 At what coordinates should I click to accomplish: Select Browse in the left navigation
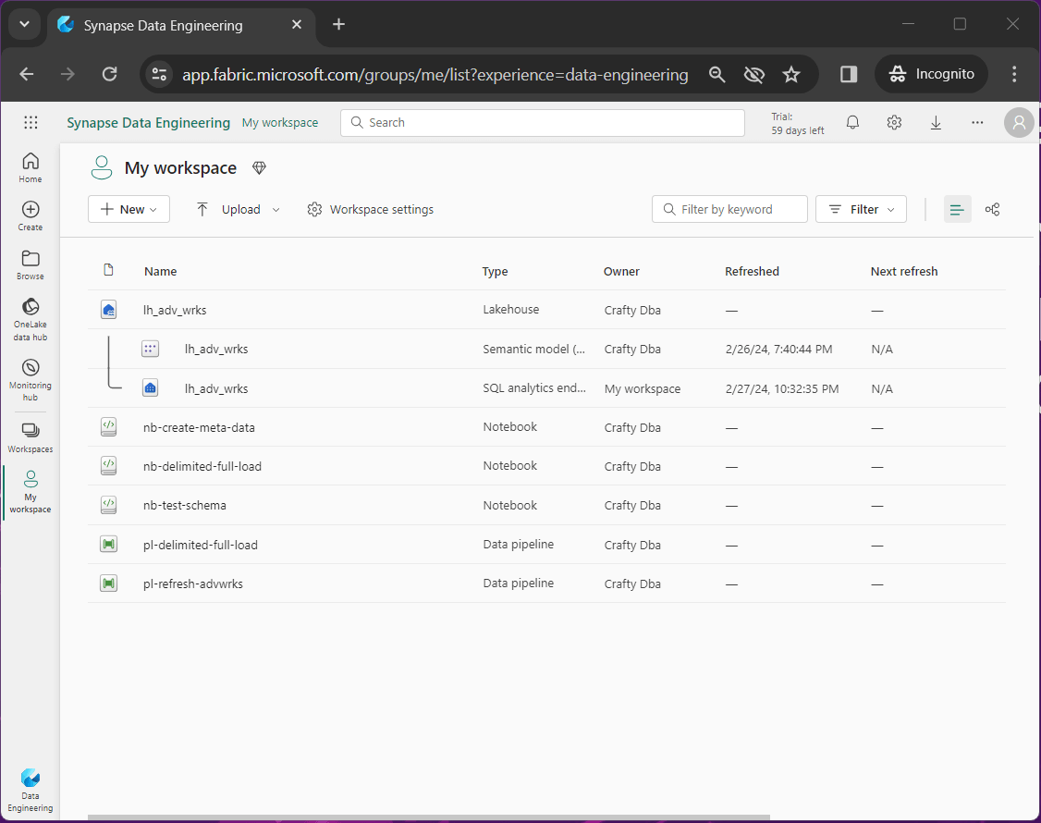click(x=31, y=264)
